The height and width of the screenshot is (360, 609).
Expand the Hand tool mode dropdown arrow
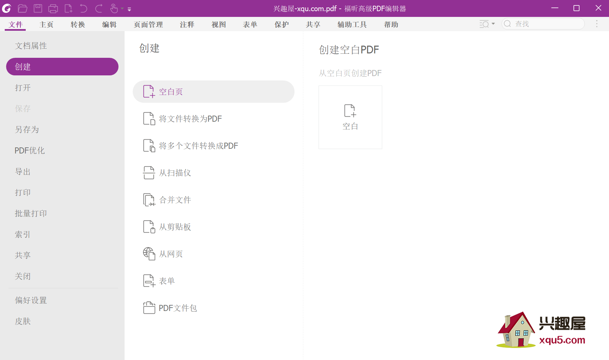tap(122, 9)
